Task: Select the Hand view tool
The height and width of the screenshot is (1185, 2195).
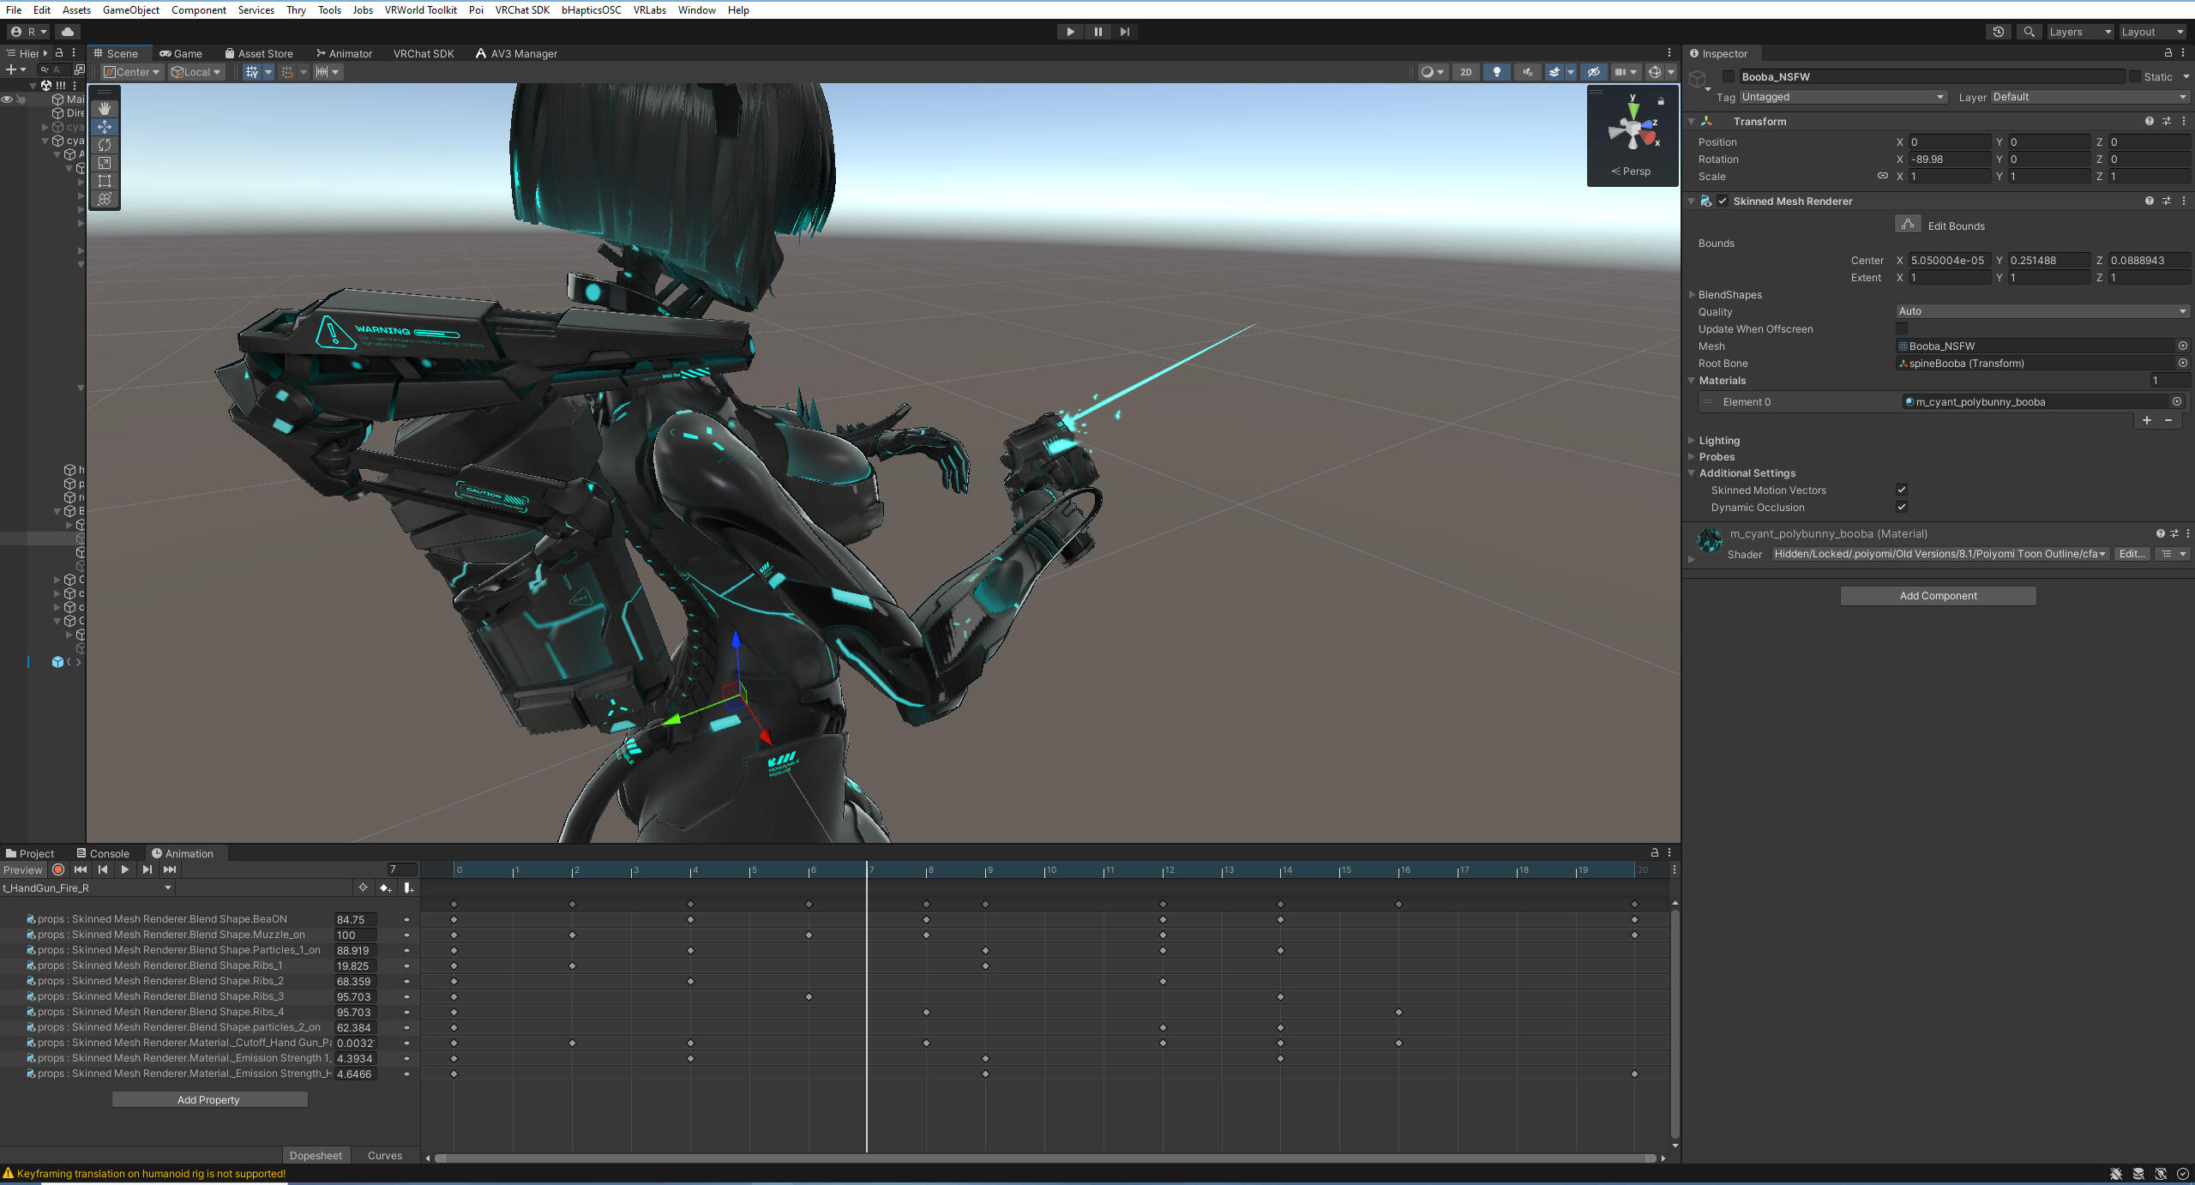Action: click(105, 109)
